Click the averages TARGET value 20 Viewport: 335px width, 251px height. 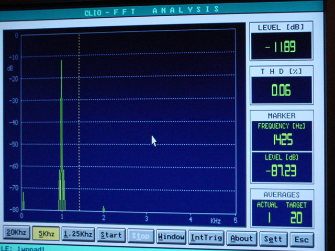296,218
